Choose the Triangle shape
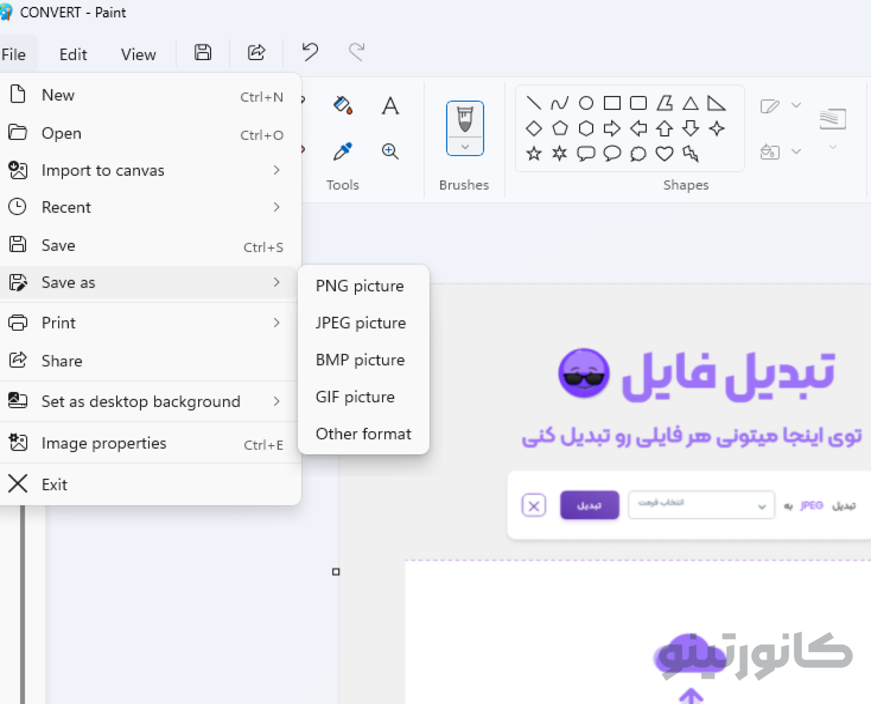This screenshot has width=871, height=704. click(x=691, y=103)
